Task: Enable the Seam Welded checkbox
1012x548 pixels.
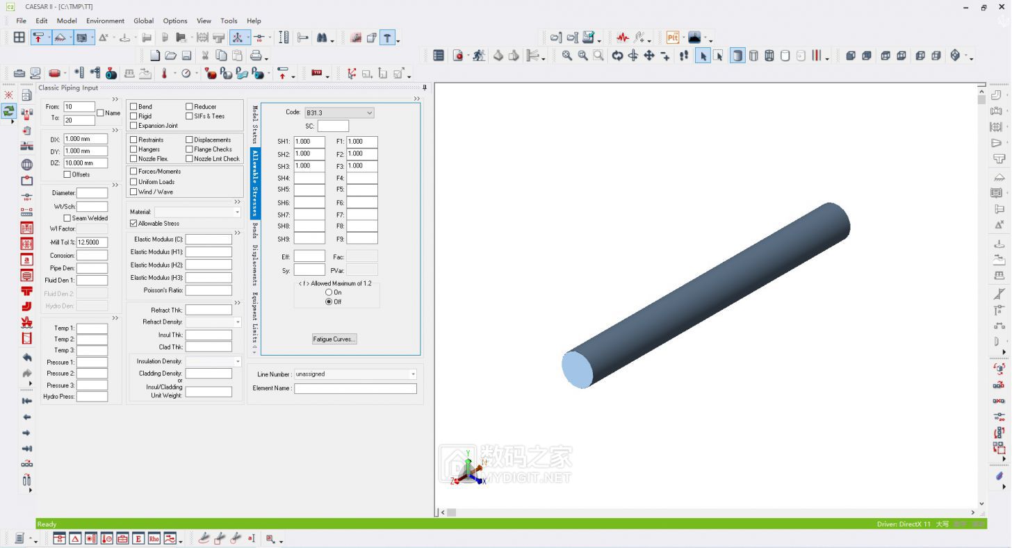Action: (x=67, y=218)
